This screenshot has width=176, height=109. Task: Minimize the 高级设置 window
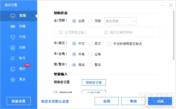[163, 5]
